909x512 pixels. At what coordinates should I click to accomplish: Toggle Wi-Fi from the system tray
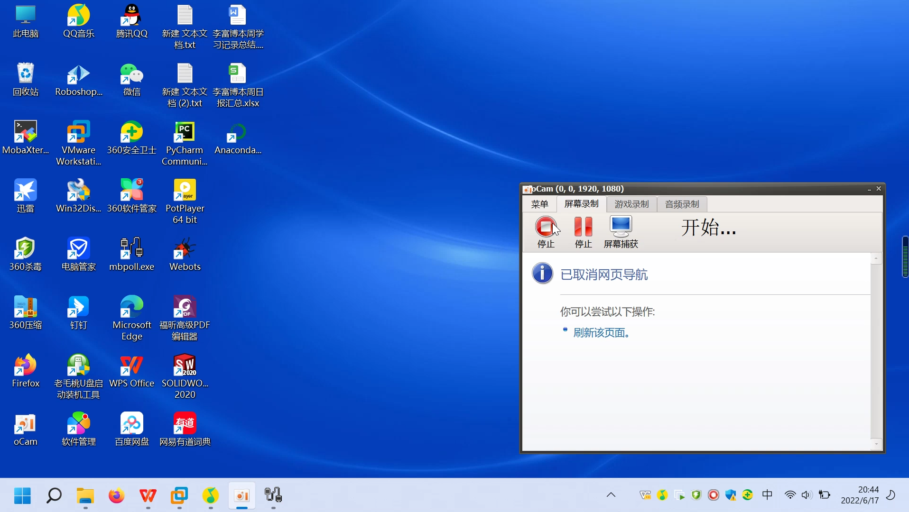pos(789,495)
